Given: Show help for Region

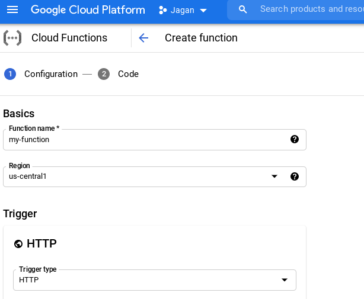Looking at the screenshot, I should click(295, 176).
